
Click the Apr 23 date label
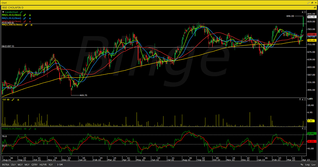pos(306,160)
